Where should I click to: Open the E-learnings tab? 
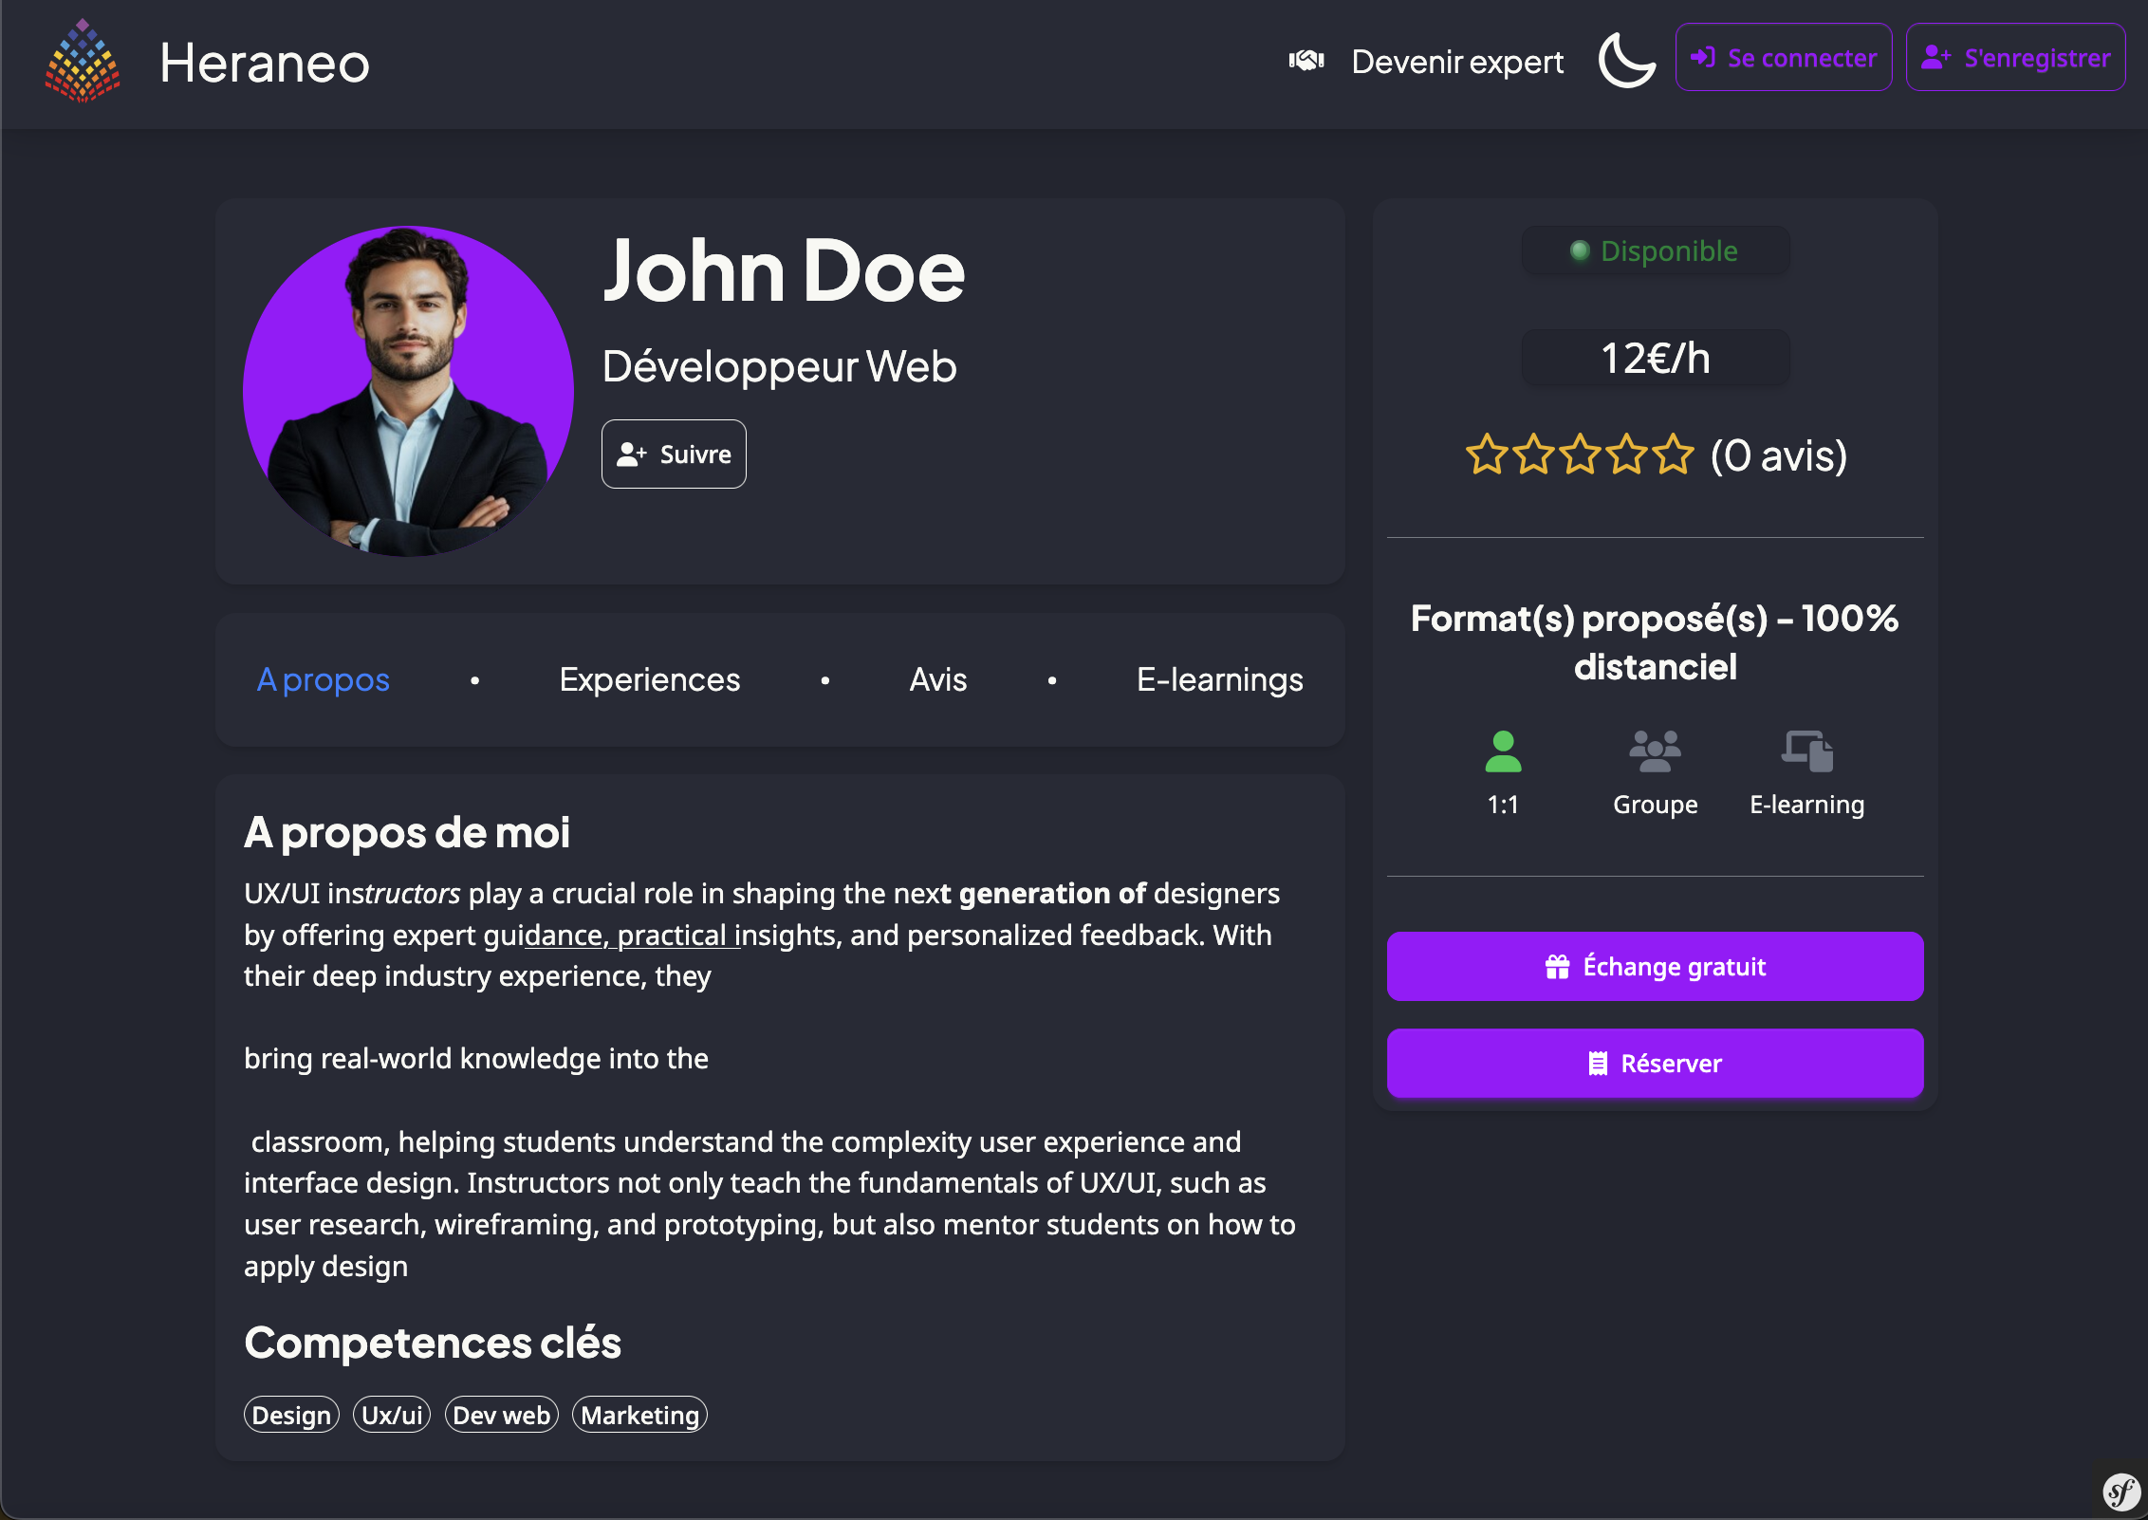1219,679
